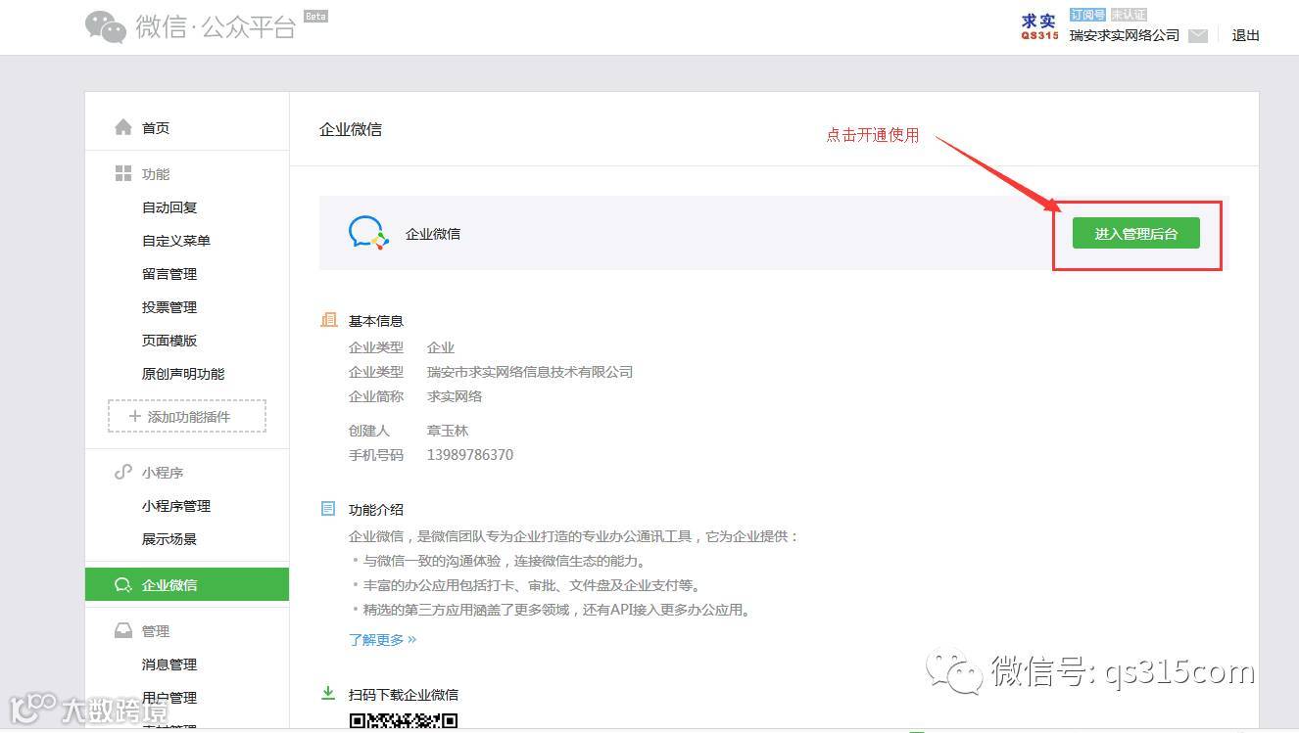This screenshot has width=1299, height=733.
Task: Go to 留言管理 in the sidebar
Action: [x=169, y=274]
